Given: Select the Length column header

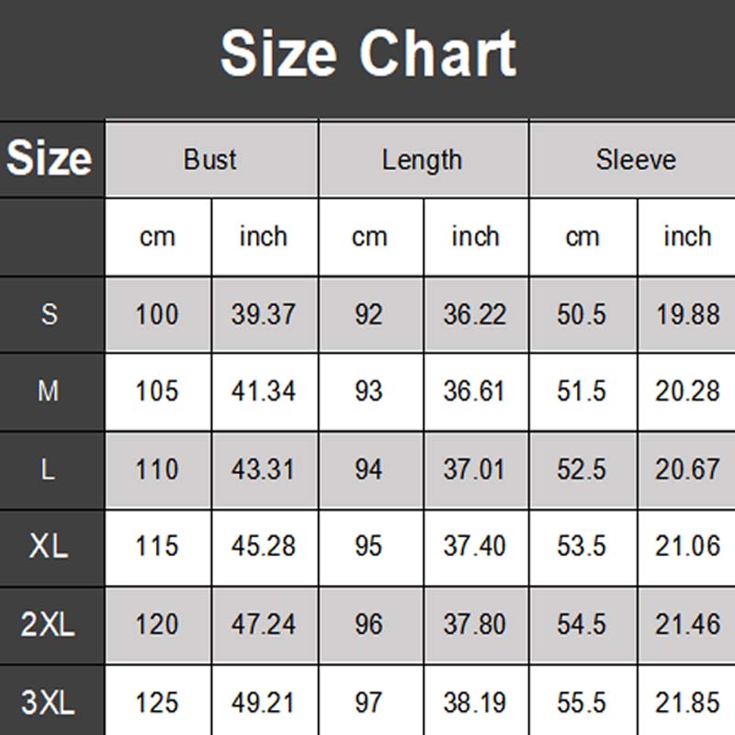Looking at the screenshot, I should point(422,159).
